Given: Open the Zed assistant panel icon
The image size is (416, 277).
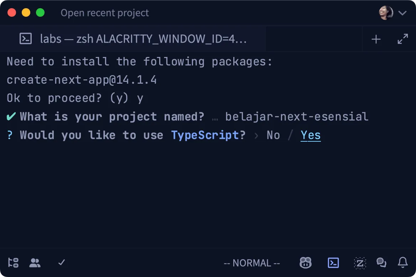Looking at the screenshot, I should pyautogui.click(x=360, y=263).
